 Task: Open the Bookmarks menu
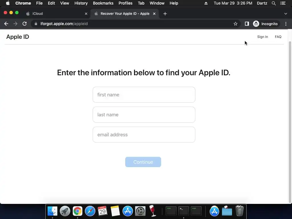coord(103,3)
